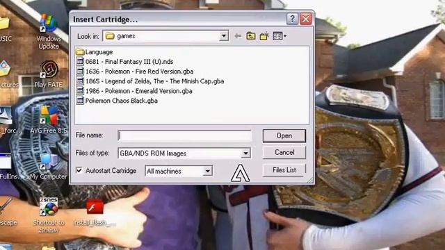Toggle the Autostart Cartridge checkbox
The image size is (445, 250).
(x=79, y=170)
